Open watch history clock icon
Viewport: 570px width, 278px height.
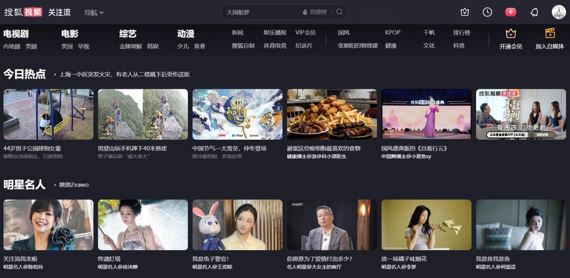[x=487, y=12]
